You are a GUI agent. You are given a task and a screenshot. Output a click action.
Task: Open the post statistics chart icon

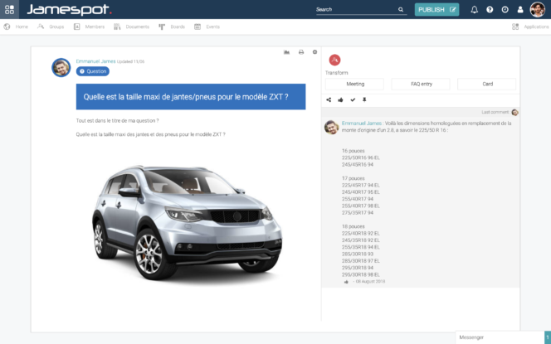286,52
